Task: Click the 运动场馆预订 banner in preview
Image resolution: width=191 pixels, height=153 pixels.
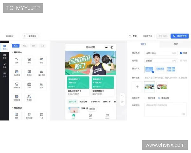Action: [x=90, y=63]
